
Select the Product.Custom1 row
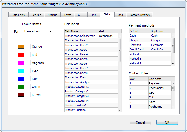tap(91, 105)
